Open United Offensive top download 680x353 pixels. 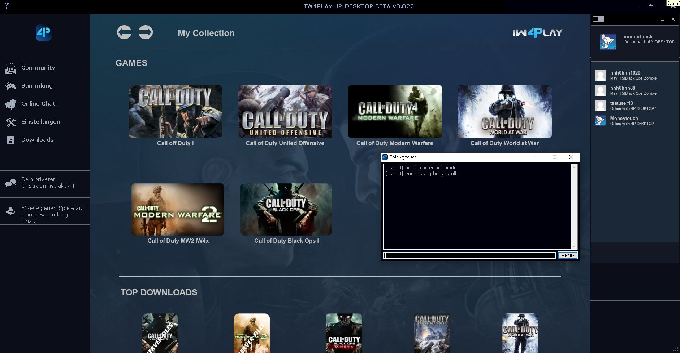point(432,333)
